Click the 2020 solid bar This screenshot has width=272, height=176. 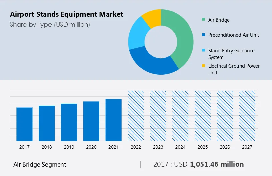tap(91, 121)
